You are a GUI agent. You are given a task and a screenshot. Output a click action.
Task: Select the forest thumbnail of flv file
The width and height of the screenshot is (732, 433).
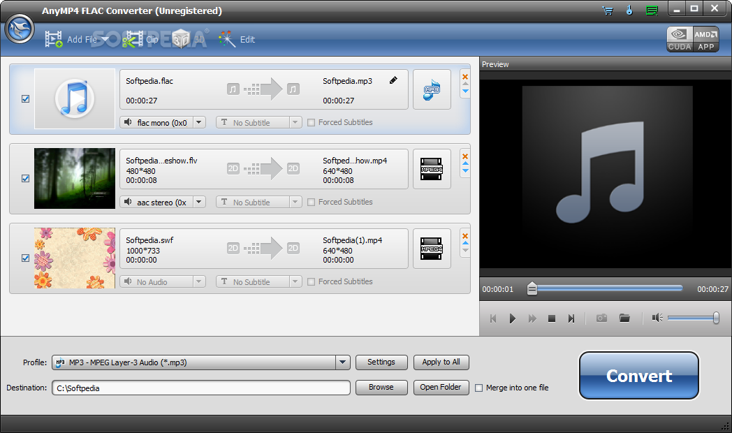75,178
